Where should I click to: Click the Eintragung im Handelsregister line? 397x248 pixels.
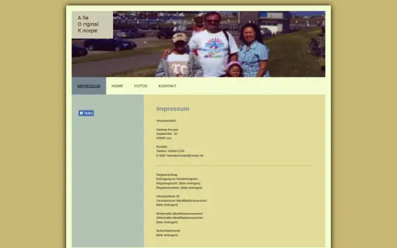177,179
